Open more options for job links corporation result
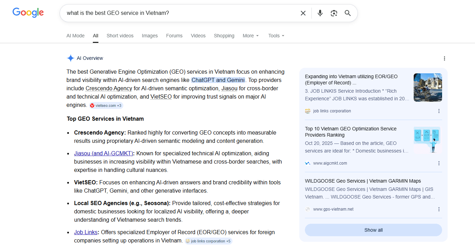The image size is (475, 249). coord(439,111)
